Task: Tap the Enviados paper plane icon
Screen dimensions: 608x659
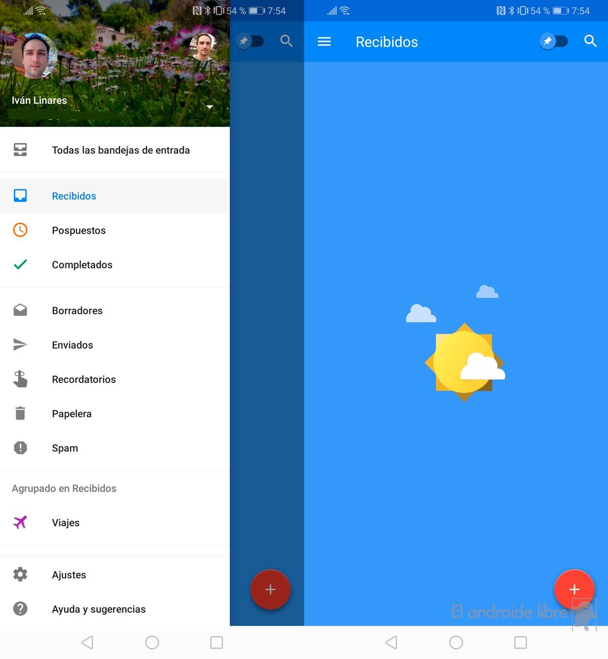Action: coord(20,345)
